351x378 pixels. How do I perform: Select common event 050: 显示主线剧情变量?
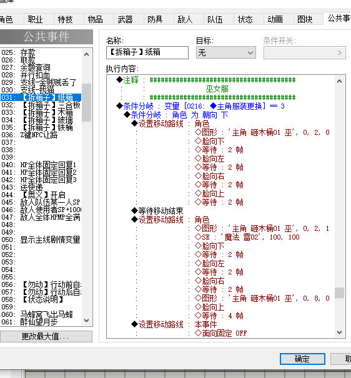[x=41, y=240]
